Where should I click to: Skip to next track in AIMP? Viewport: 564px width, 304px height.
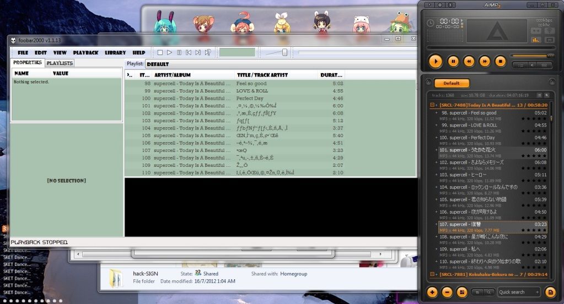pos(485,61)
